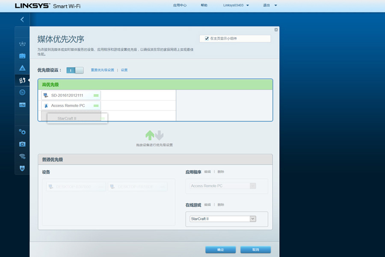Click the back arrow above the sidebar
Screen dimensions: 385x257
pos(22,19)
